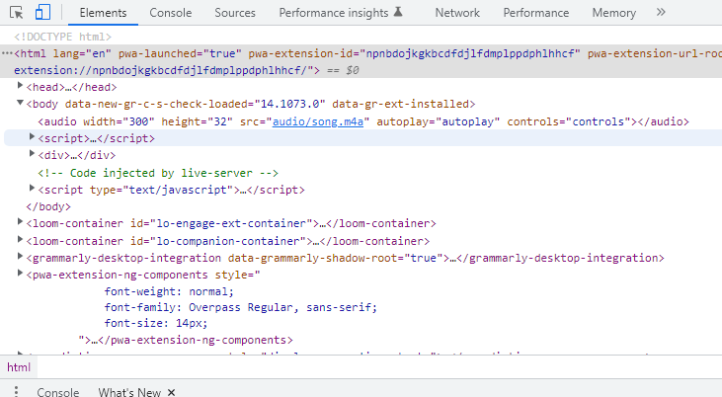Collapse the body element

click(20, 103)
